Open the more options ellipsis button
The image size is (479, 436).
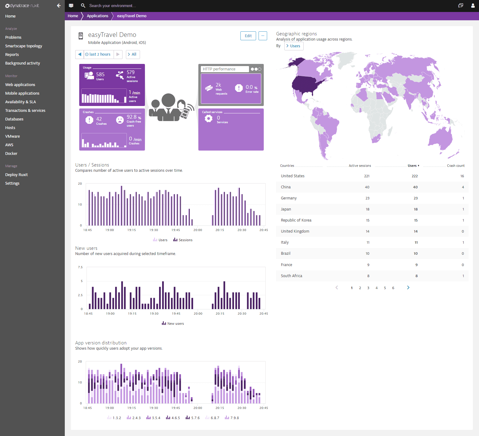(263, 36)
